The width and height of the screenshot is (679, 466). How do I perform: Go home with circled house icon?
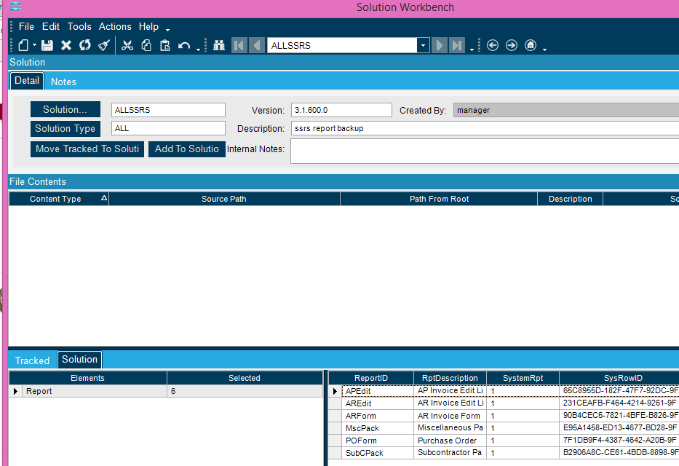click(531, 45)
